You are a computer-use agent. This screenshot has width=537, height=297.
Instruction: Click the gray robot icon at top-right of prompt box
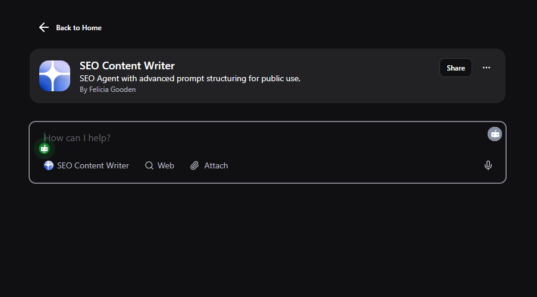click(495, 134)
